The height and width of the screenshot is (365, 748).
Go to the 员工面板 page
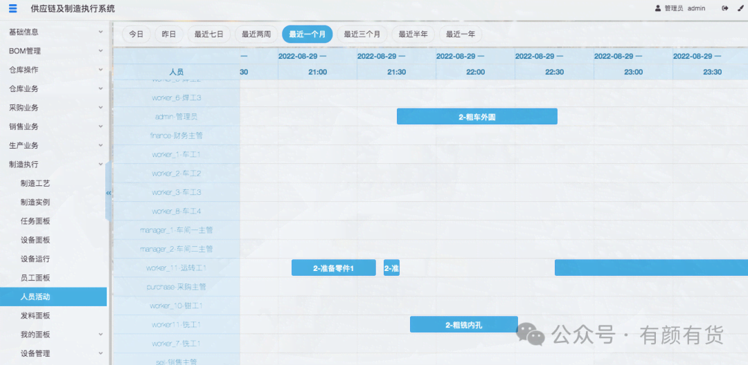(x=35, y=278)
